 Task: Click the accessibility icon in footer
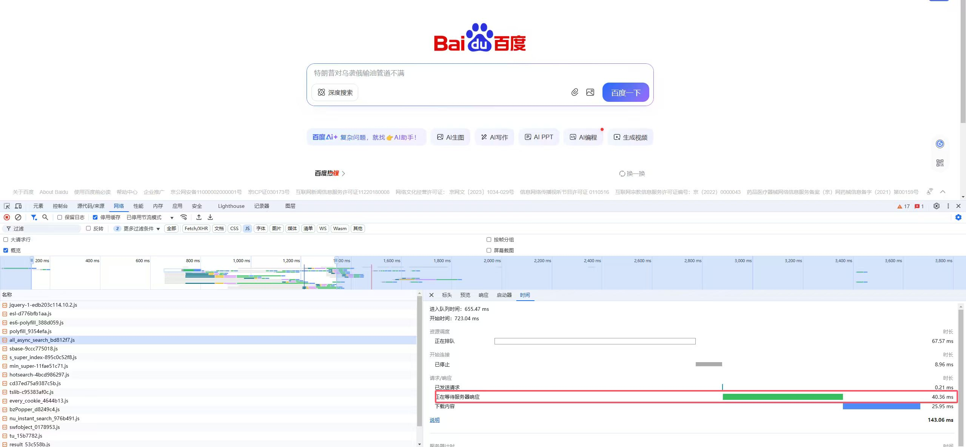(x=930, y=192)
